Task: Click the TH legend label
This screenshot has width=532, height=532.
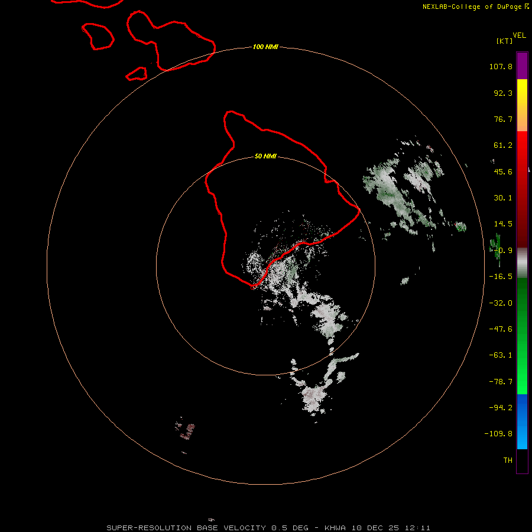Action: (x=508, y=460)
